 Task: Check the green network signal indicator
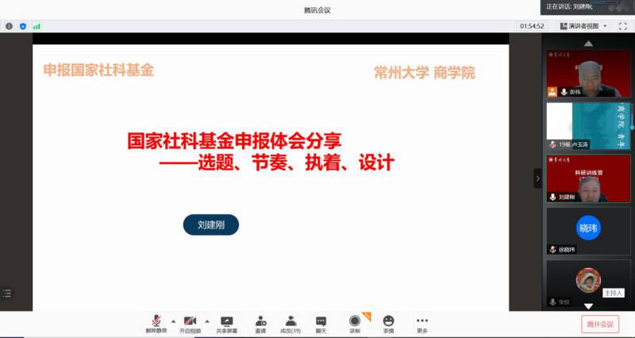(x=37, y=26)
